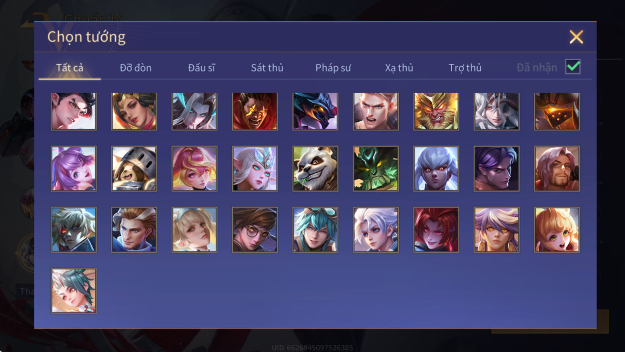625x352 pixels.
Task: Toggle the Đã nhận checkbox
Action: pyautogui.click(x=573, y=67)
